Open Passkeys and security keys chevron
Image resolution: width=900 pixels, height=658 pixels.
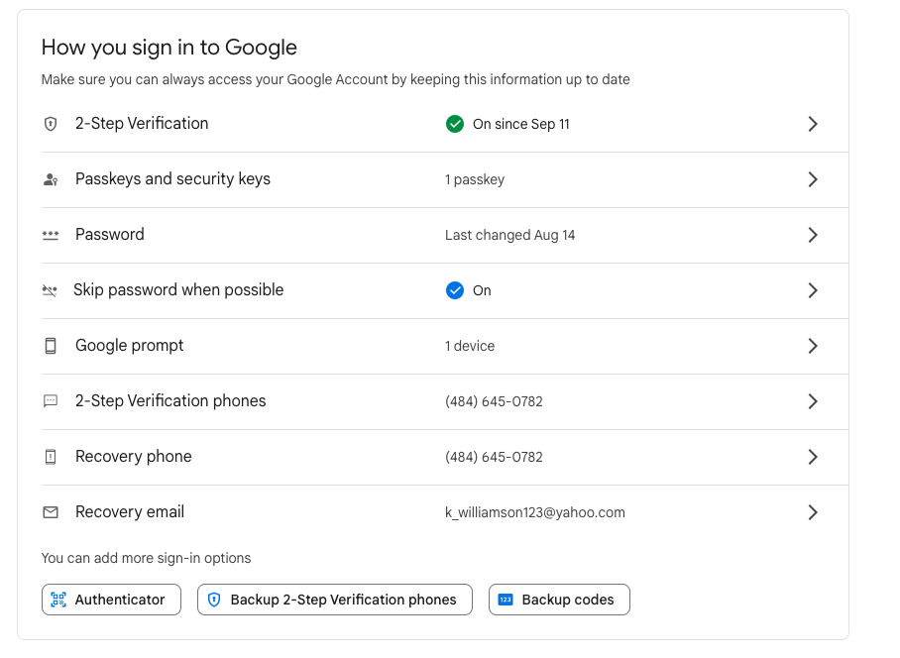coord(813,179)
